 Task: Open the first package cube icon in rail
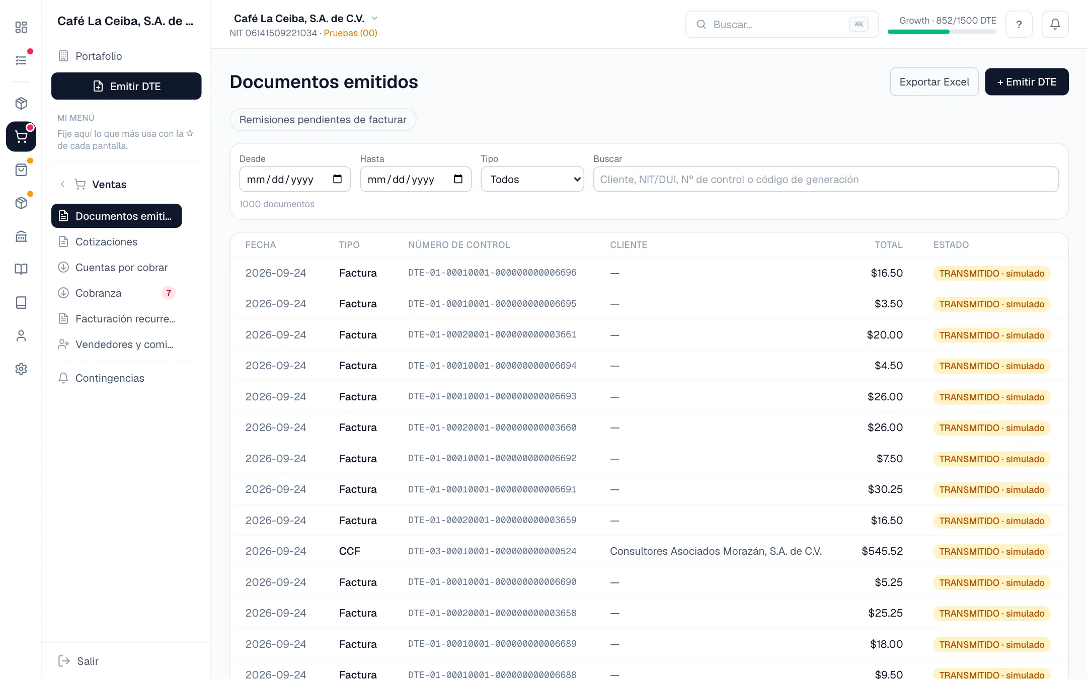click(x=21, y=103)
